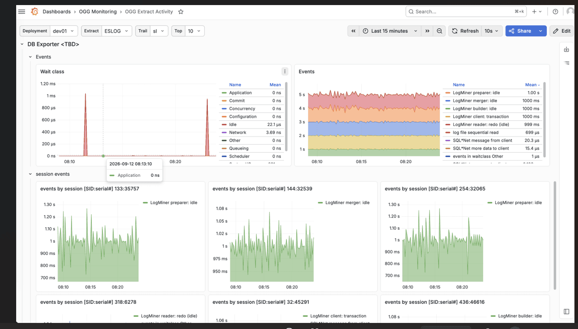Click the Edit dashboard button
This screenshot has width=578, height=329.
tap(562, 31)
